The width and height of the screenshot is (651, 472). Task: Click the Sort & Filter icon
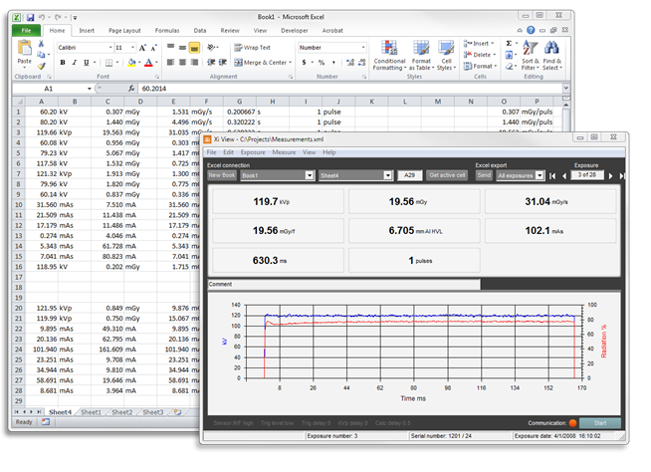[x=530, y=48]
